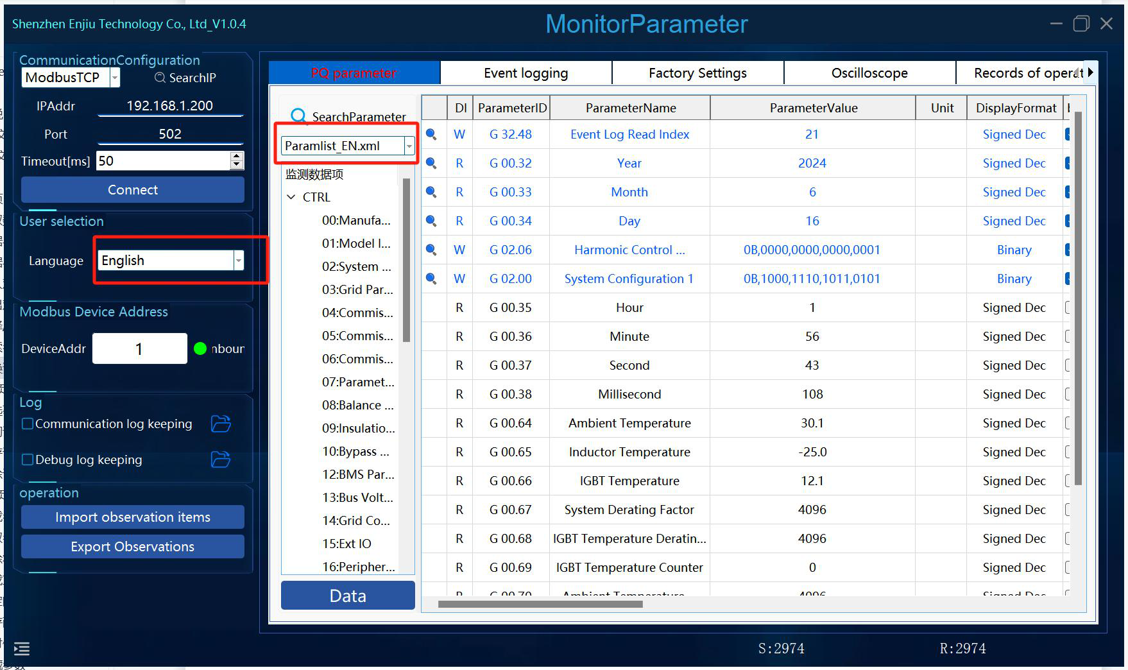This screenshot has width=1128, height=670.
Task: Click the tab scroll right arrow
Action: (1090, 73)
